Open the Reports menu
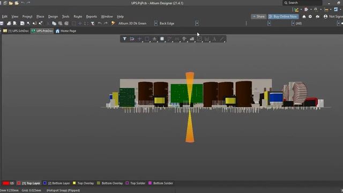Screen dimensions: 343x193 (x=91, y=17)
